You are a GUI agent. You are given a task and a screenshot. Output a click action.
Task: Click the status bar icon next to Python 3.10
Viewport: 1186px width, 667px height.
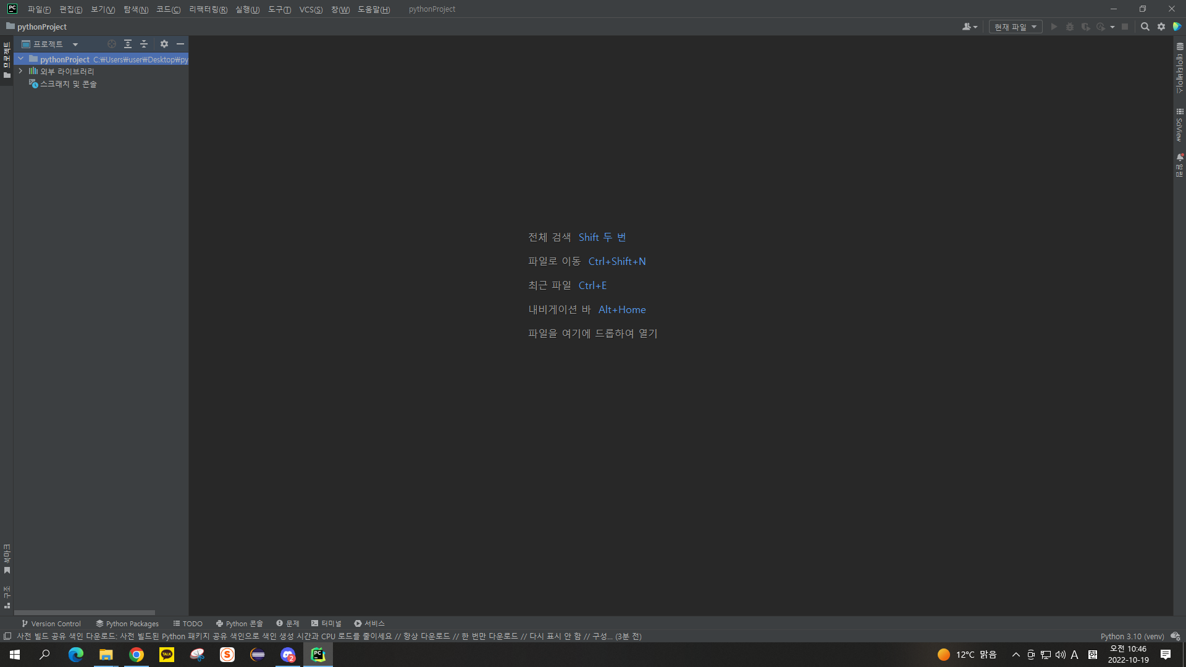pyautogui.click(x=1175, y=636)
